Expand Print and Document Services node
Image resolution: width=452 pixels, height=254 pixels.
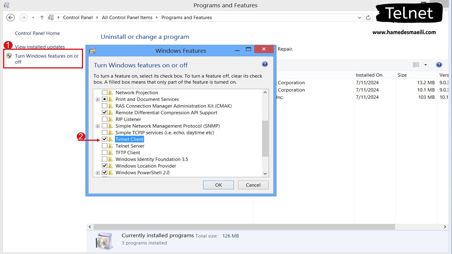(x=98, y=99)
